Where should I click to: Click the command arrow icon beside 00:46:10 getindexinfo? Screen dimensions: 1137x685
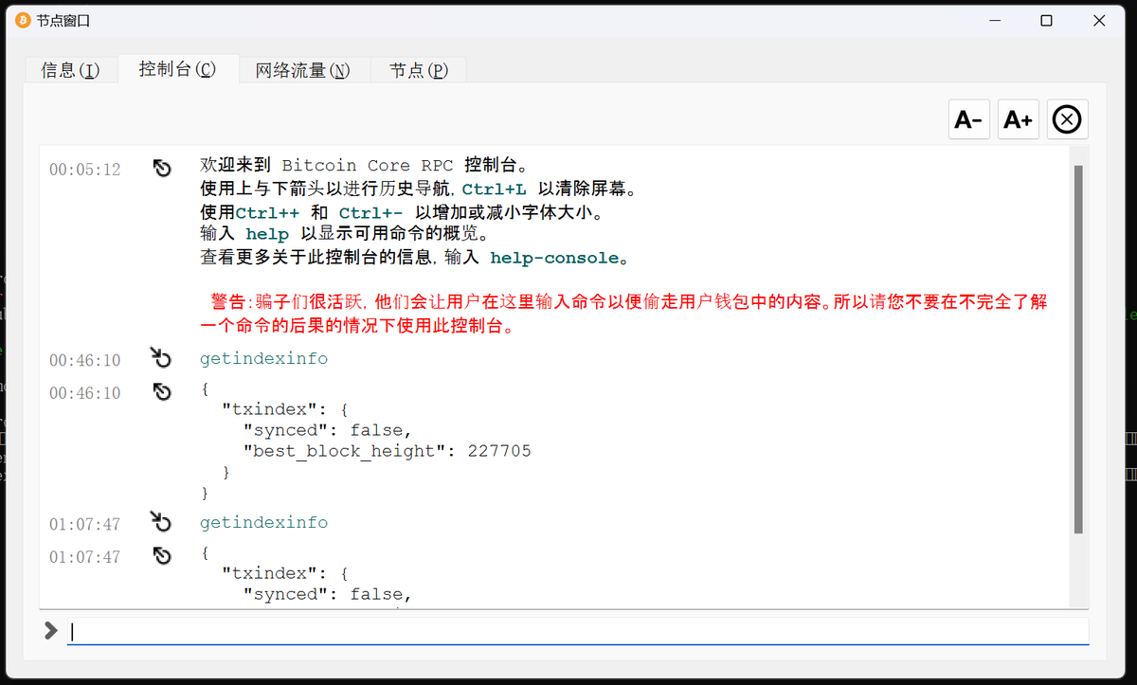[161, 358]
